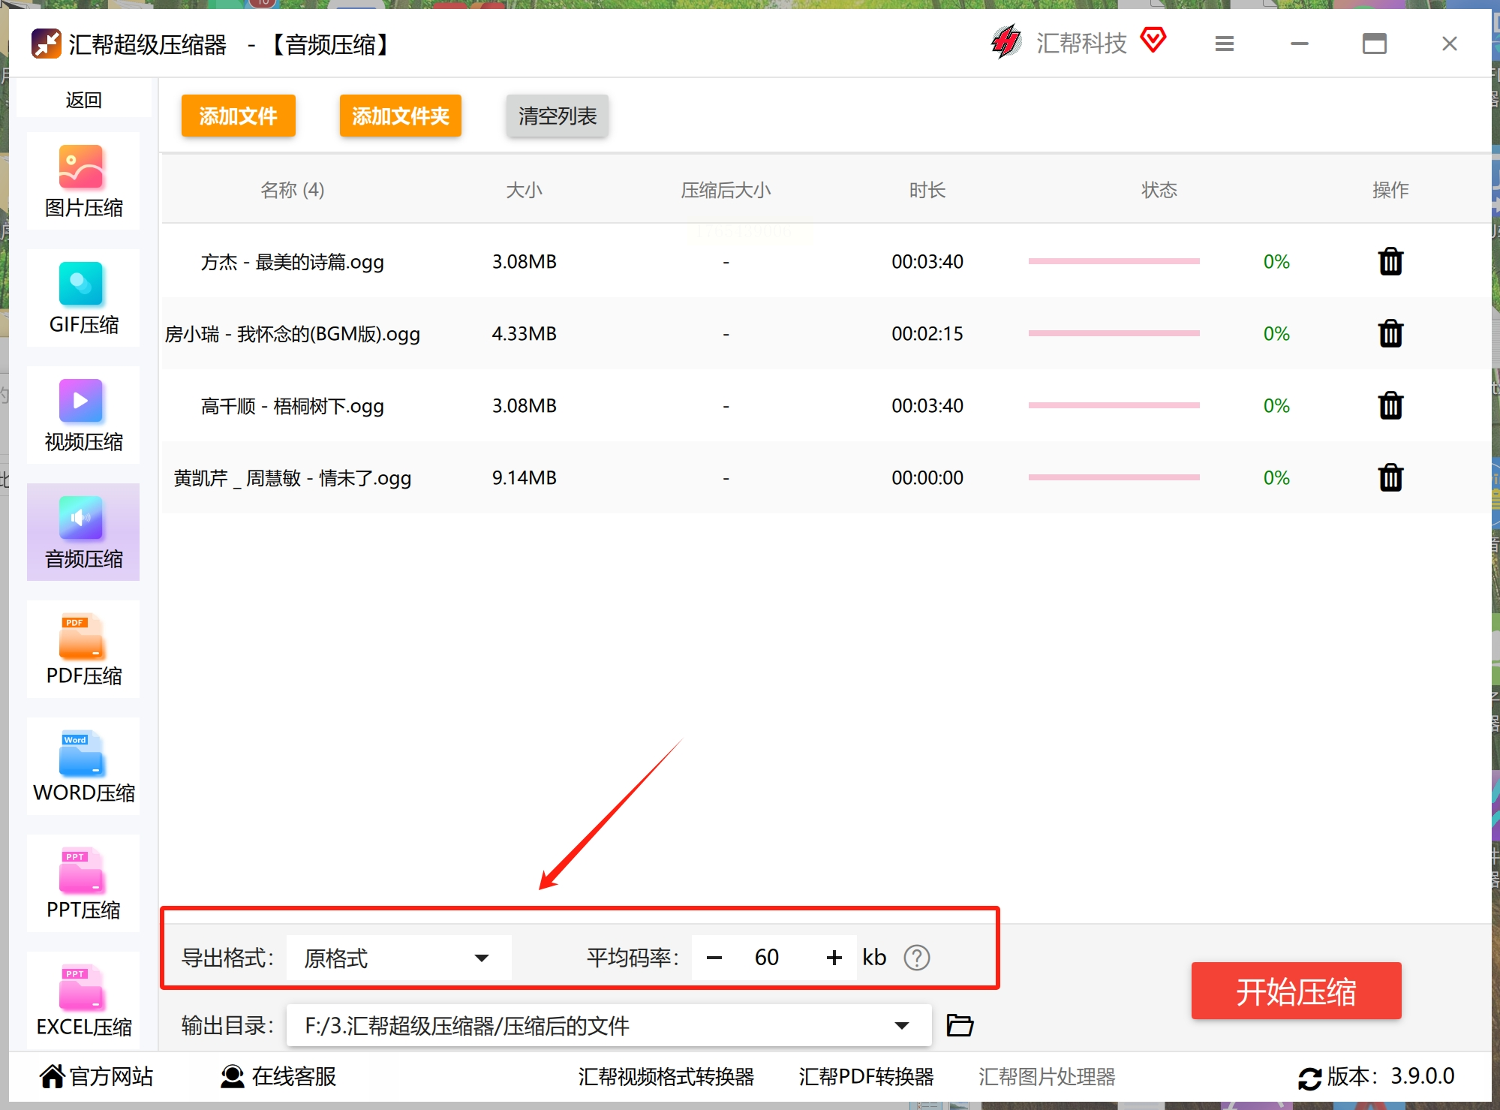Click the bitrate value field showing 60
Viewport: 1500px width, 1110px height.
pyautogui.click(x=767, y=958)
